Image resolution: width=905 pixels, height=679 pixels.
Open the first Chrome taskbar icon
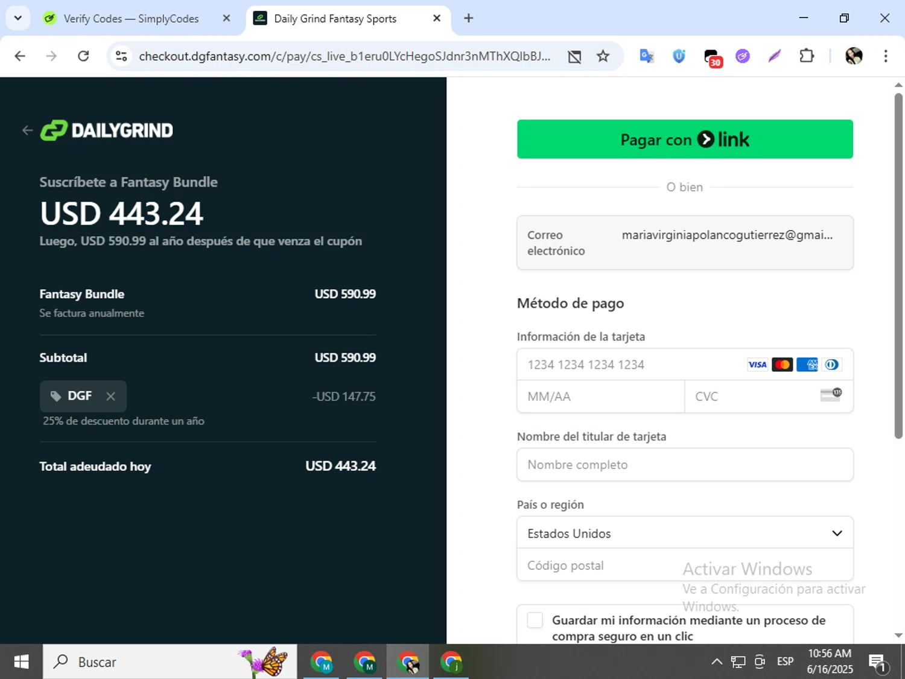(x=322, y=662)
